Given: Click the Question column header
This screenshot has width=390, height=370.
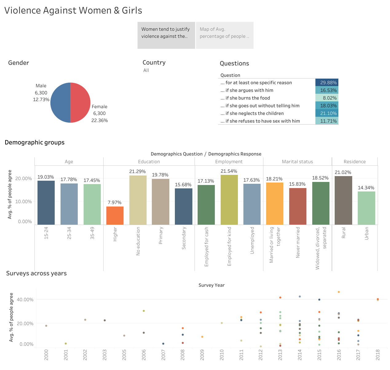Looking at the screenshot, I should [230, 75].
